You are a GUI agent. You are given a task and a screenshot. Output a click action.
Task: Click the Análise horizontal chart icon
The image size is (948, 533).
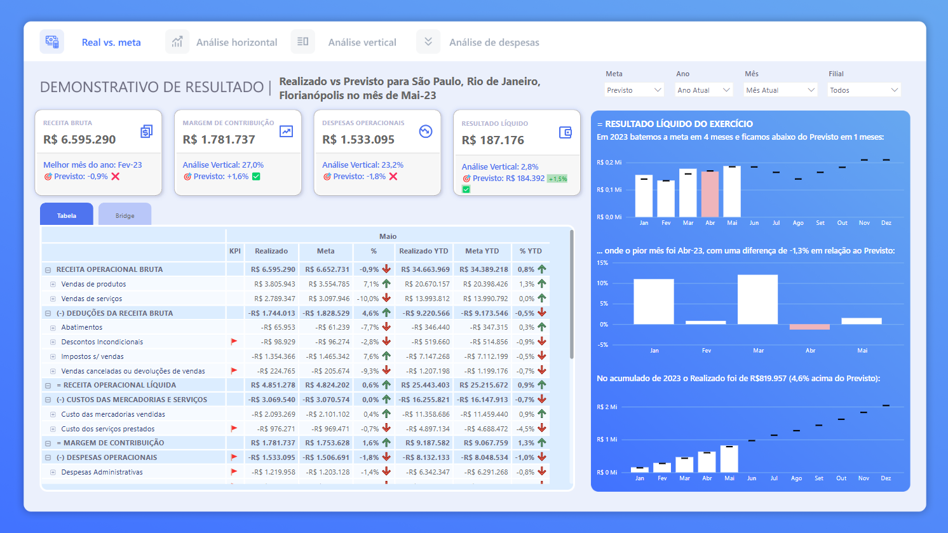pyautogui.click(x=177, y=41)
